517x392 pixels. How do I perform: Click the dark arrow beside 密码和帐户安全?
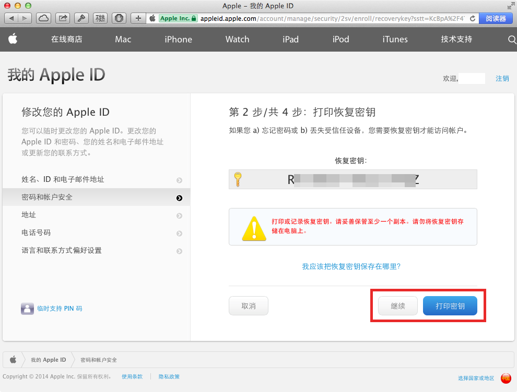tap(179, 198)
